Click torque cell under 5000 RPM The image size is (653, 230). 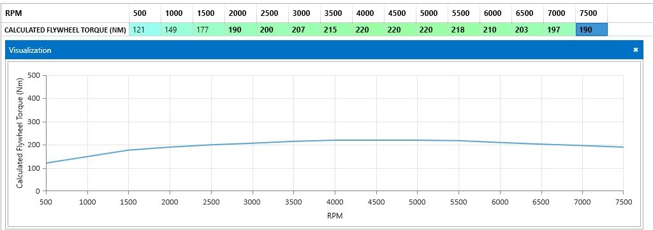pyautogui.click(x=432, y=29)
